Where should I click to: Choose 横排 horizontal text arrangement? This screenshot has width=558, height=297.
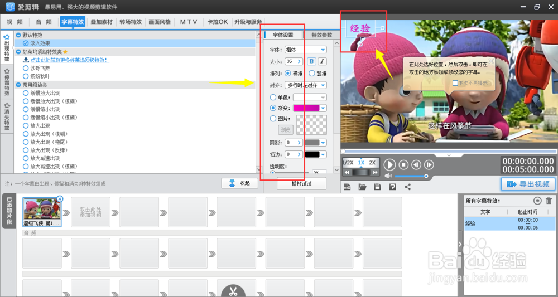point(294,74)
